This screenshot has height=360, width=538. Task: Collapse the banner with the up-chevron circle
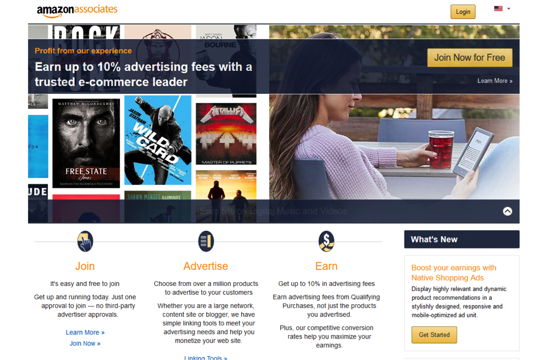[508, 211]
